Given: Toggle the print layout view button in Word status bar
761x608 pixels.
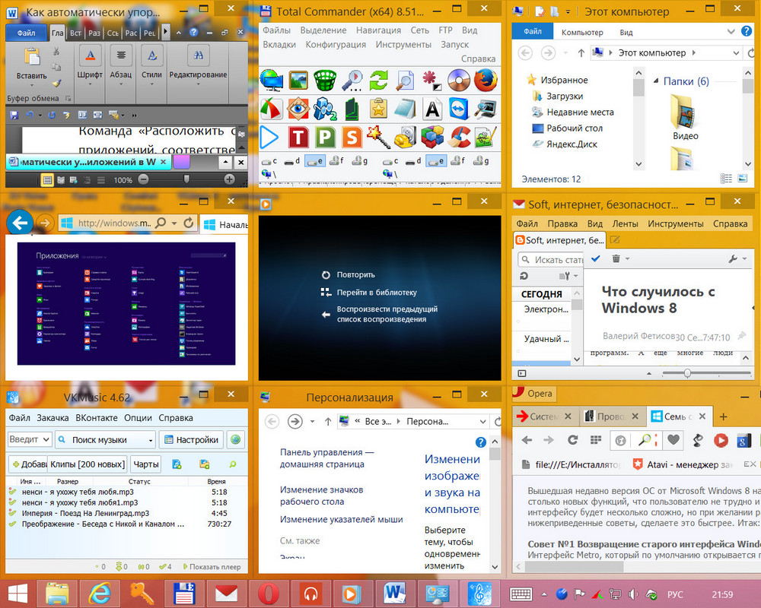Looking at the screenshot, I should tap(47, 180).
